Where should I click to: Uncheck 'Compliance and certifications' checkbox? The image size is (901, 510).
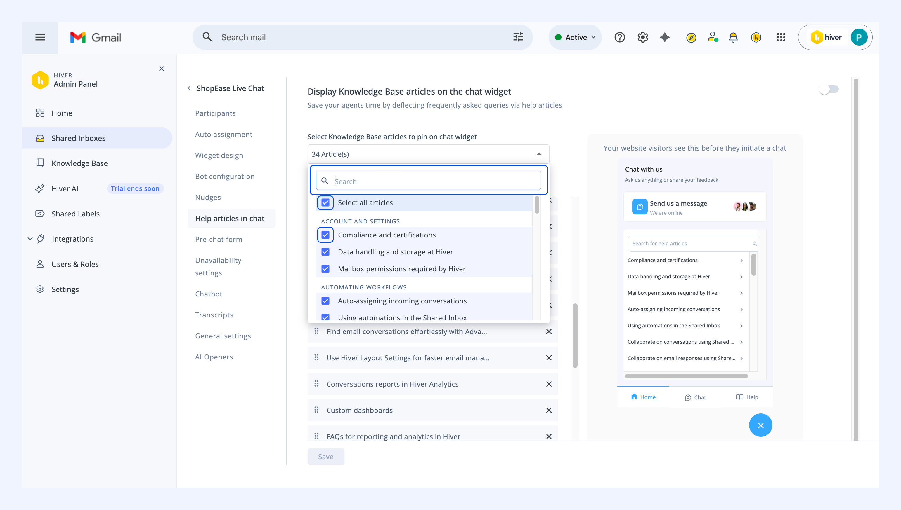point(325,235)
